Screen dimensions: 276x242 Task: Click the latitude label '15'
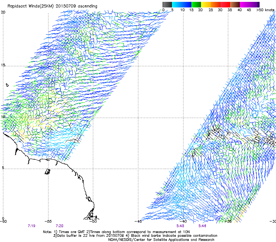pos(3,65)
